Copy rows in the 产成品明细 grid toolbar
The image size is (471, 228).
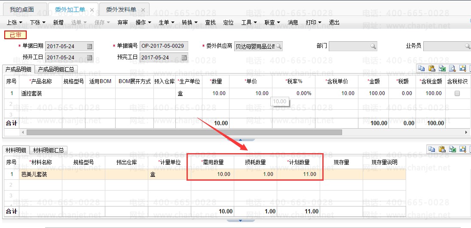422,68
